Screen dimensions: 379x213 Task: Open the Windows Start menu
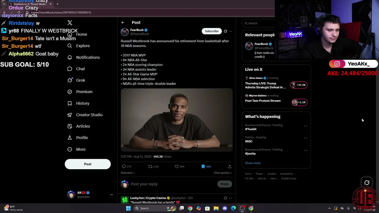tap(128, 208)
